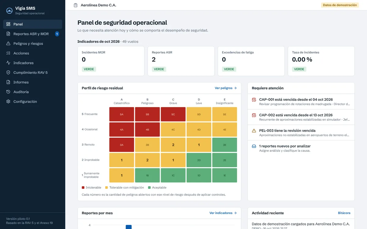Click the Tasa de incidentes card
The image size is (367, 229).
[321, 61]
